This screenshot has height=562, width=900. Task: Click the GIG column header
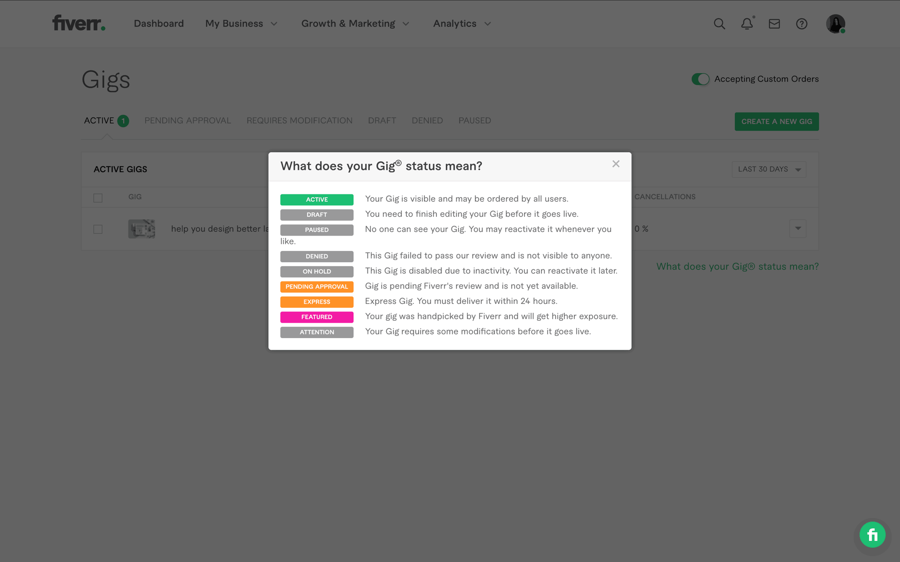point(135,197)
